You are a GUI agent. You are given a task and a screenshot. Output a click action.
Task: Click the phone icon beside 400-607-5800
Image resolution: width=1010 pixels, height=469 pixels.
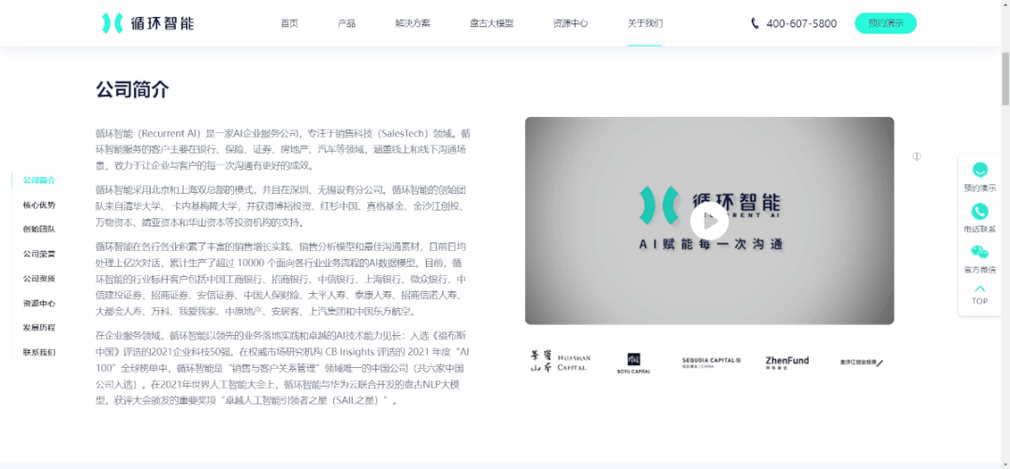[x=754, y=23]
